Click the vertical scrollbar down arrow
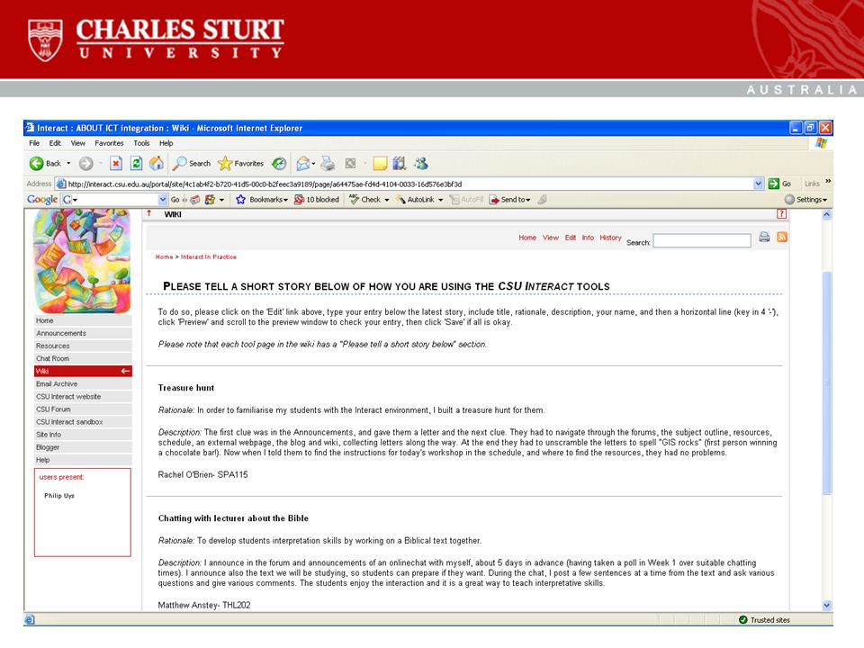Viewport: 864px width, 648px height. (826, 605)
